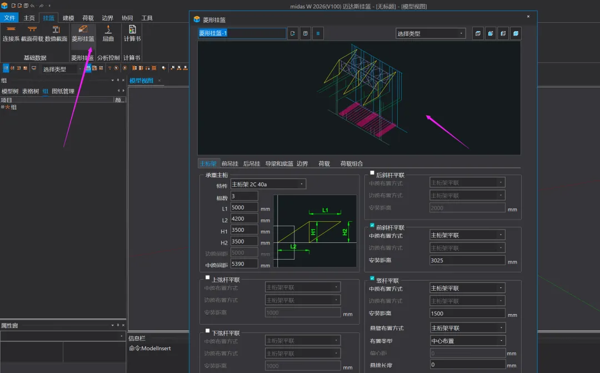Click the blue list icon in the dialog toolbar
The height and width of the screenshot is (373, 600).
tap(318, 33)
